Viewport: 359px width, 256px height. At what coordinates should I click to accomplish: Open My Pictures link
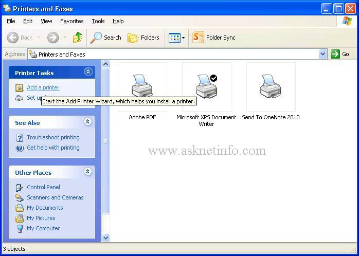coord(41,218)
